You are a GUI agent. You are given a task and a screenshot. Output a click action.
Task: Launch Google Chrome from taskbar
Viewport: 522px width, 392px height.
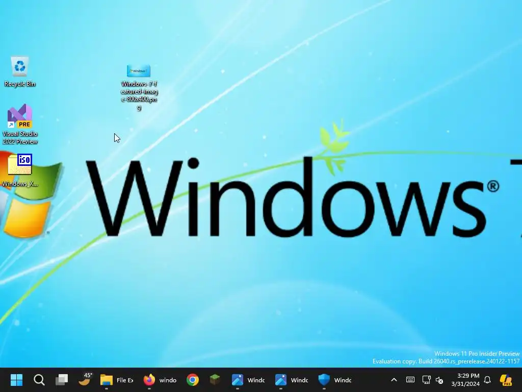pos(192,380)
